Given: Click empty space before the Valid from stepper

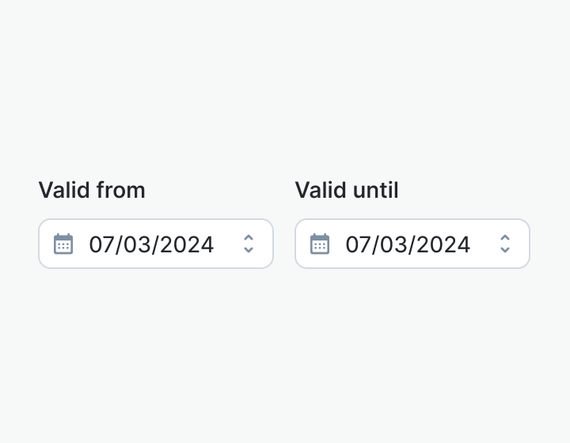Looking at the screenshot, I should click(x=226, y=244).
